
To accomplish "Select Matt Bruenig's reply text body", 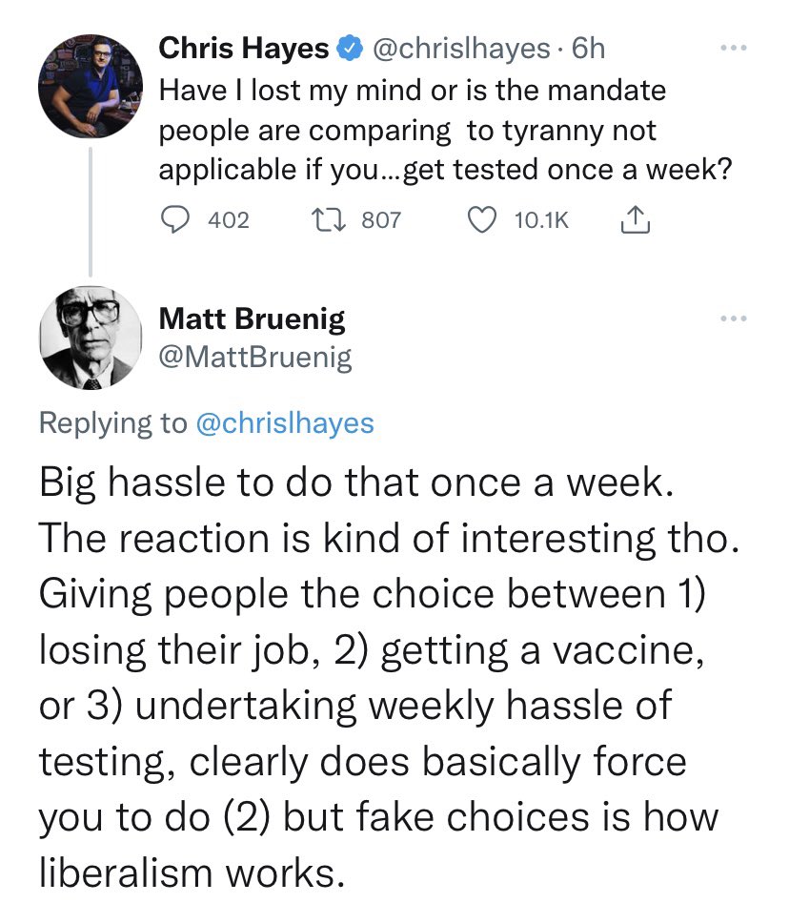I will pos(389,676).
